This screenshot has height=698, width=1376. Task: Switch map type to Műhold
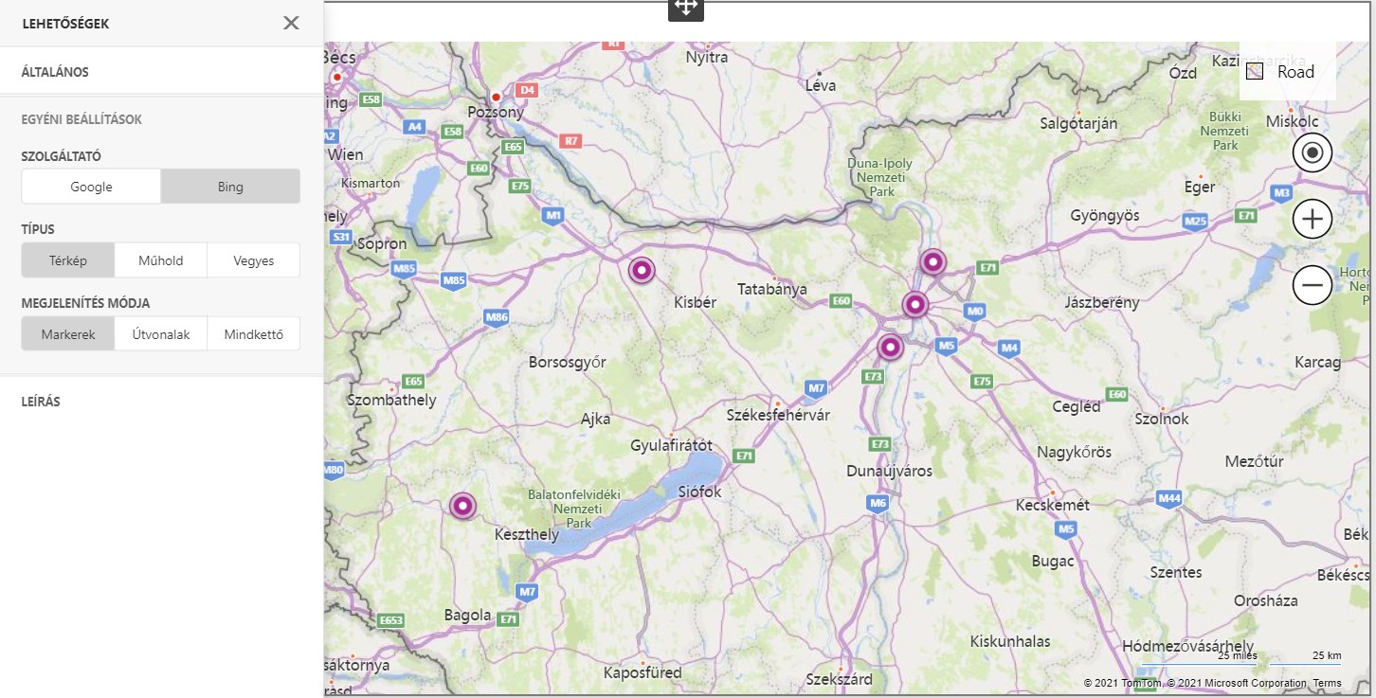tap(161, 260)
